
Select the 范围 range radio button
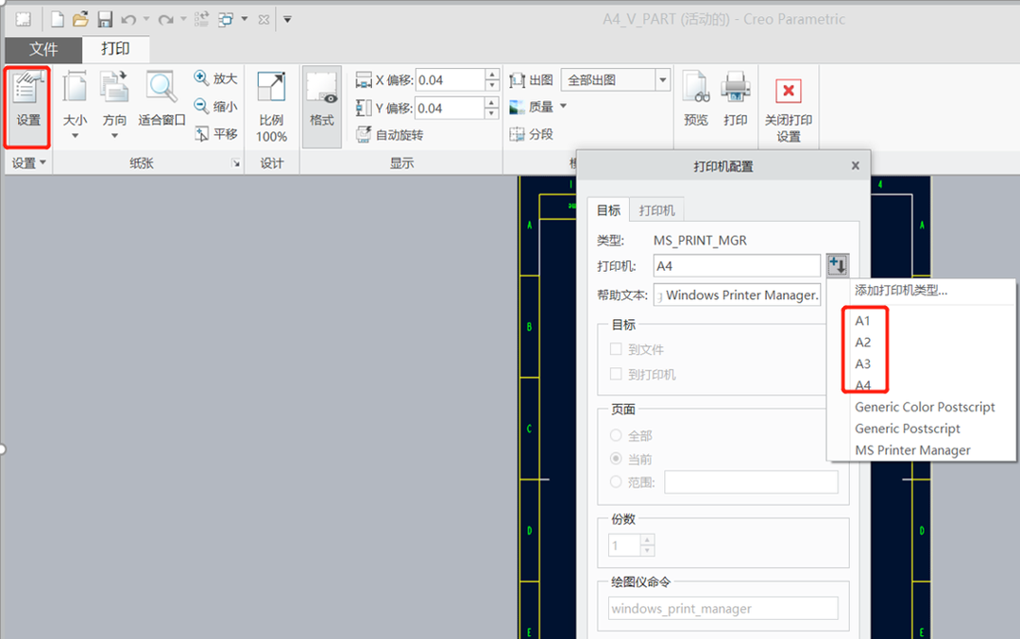[616, 481]
